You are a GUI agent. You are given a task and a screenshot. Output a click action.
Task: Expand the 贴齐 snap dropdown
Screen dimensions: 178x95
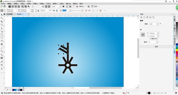click(85, 6)
